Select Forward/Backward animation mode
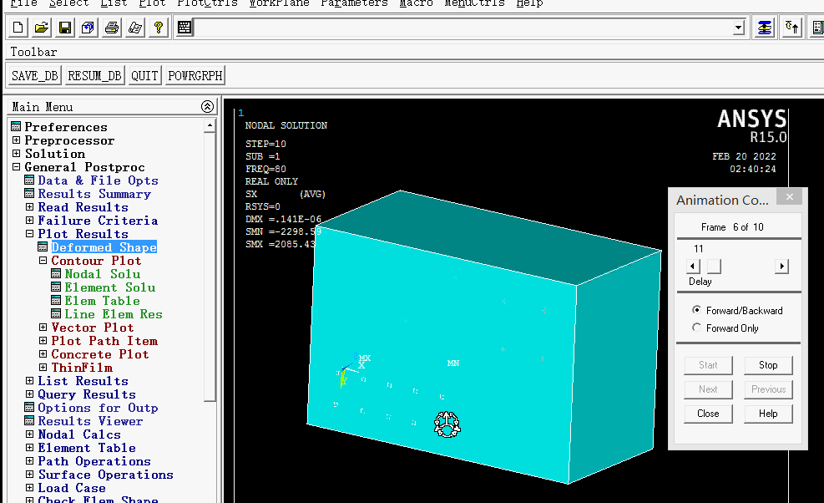Image resolution: width=824 pixels, height=503 pixels. tap(697, 310)
